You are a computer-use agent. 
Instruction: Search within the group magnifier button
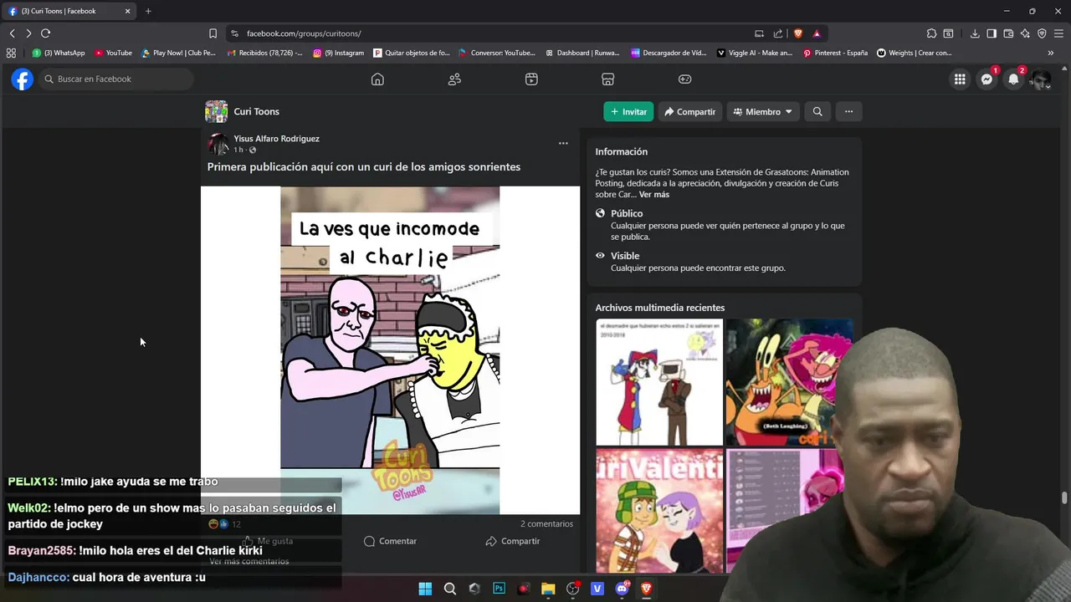pyautogui.click(x=817, y=111)
